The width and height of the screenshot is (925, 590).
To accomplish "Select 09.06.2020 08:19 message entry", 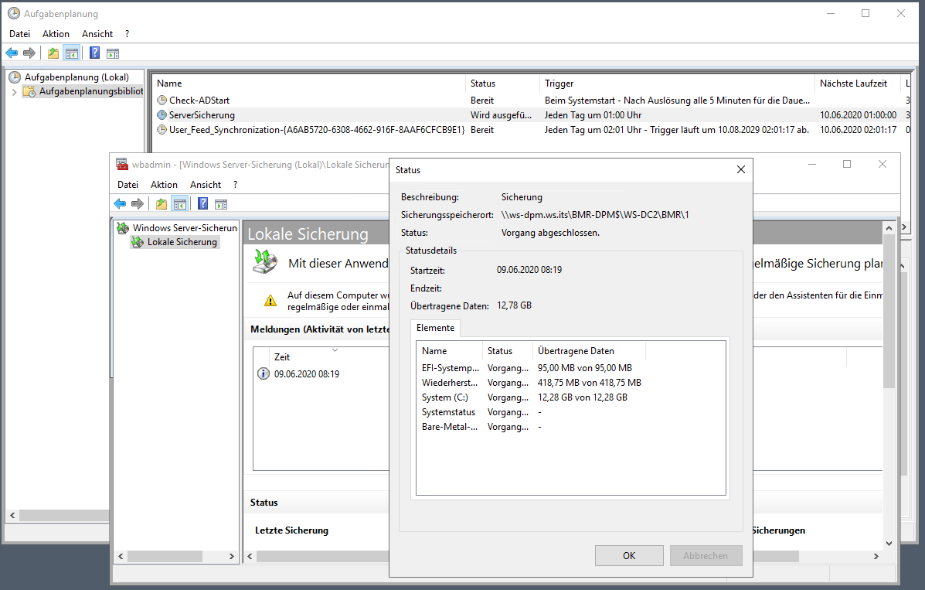I will pyautogui.click(x=307, y=373).
